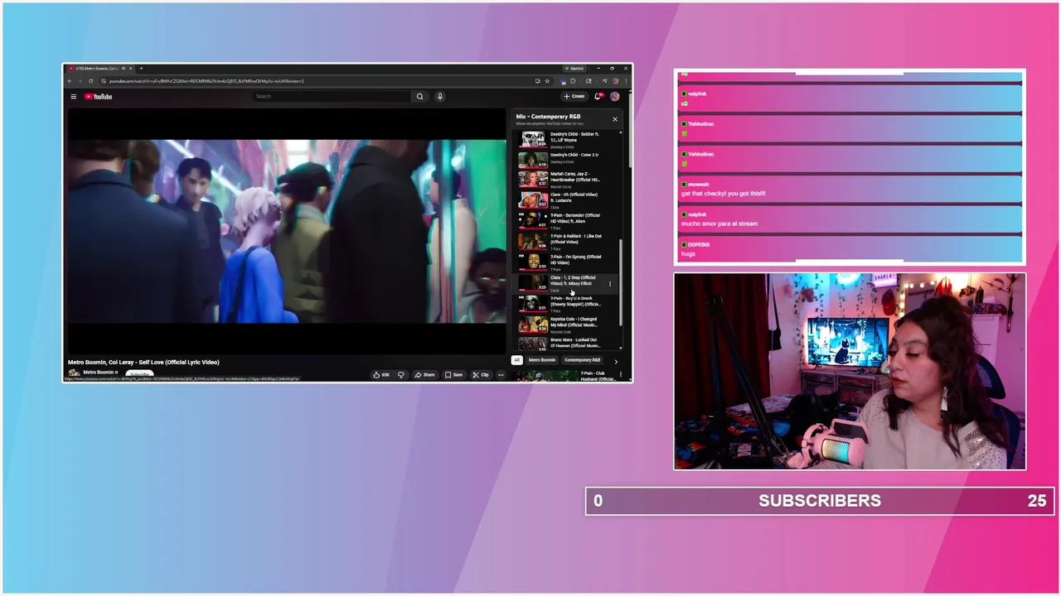The image size is (1061, 596).
Task: Play Mariah Carey, Jay-Z - Heartbreaker
Action: pos(567,179)
